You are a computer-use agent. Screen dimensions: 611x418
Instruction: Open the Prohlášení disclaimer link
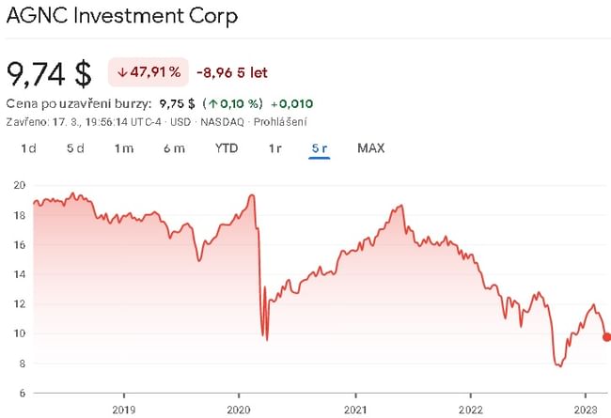[x=282, y=122]
